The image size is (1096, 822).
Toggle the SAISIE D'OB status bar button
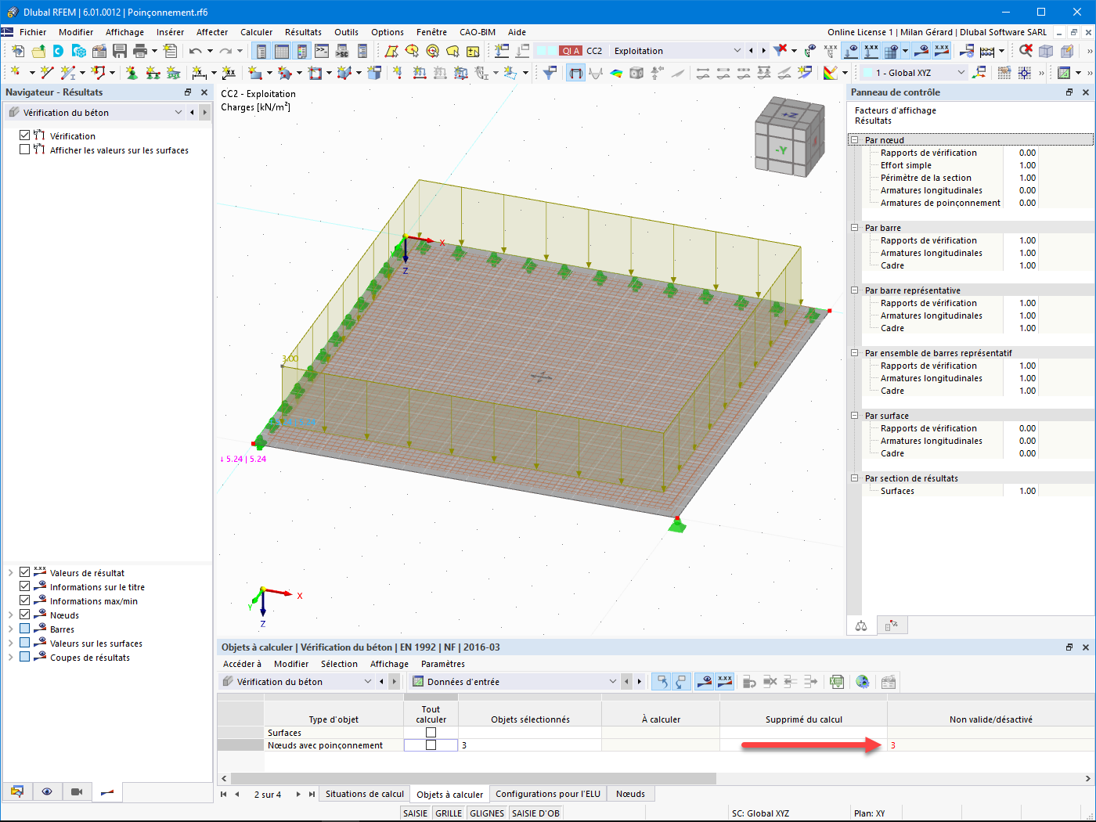[536, 813]
